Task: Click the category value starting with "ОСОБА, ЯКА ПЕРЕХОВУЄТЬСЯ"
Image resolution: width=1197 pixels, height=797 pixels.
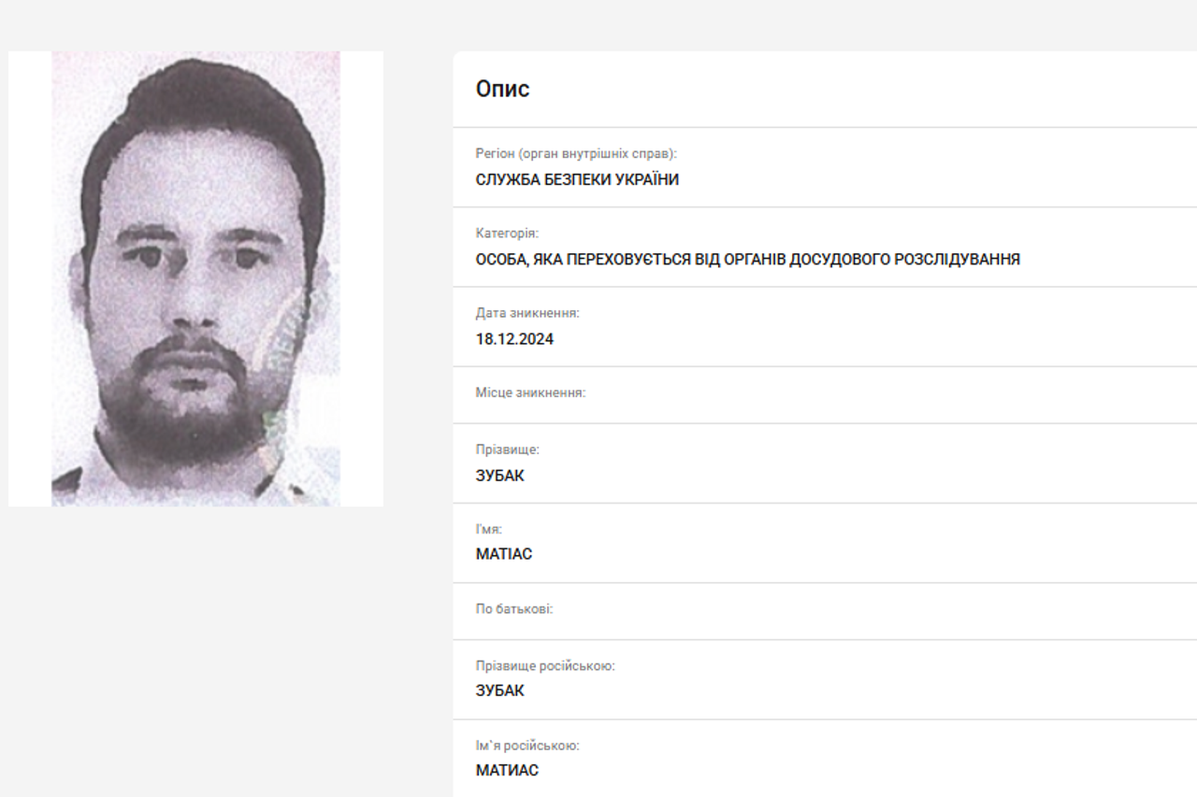Action: click(747, 260)
